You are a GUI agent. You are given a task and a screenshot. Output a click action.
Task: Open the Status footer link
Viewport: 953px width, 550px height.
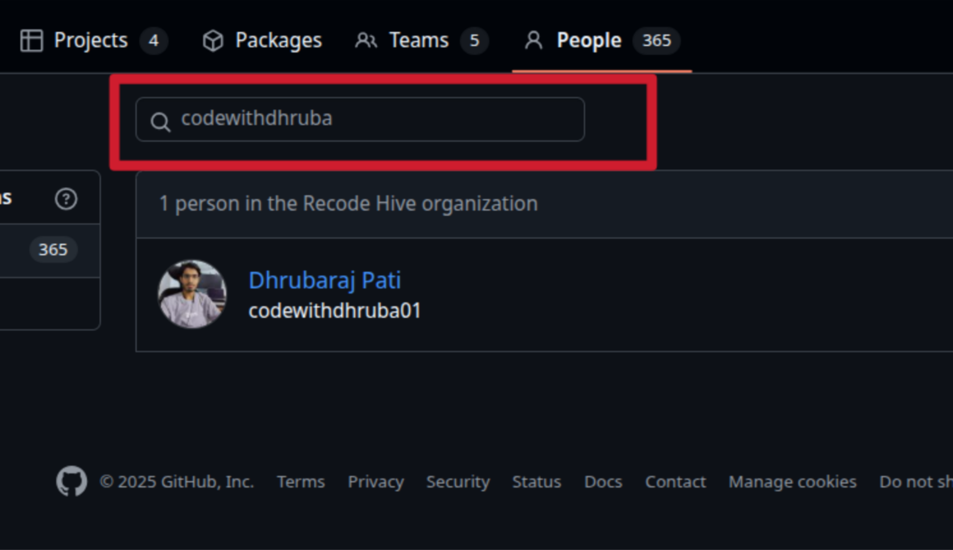click(536, 482)
